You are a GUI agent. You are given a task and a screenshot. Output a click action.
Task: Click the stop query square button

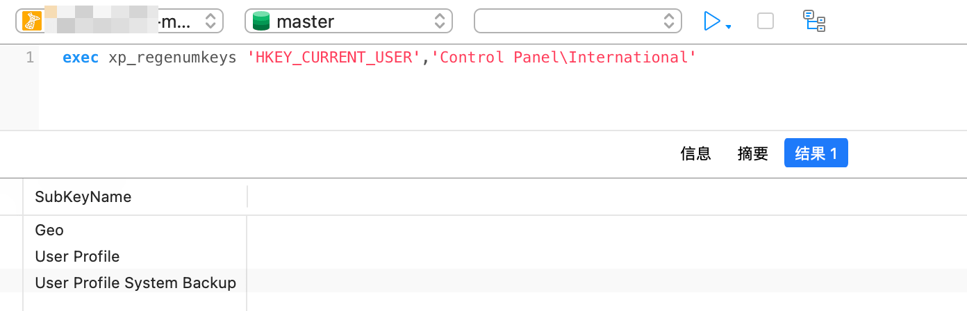pos(766,21)
